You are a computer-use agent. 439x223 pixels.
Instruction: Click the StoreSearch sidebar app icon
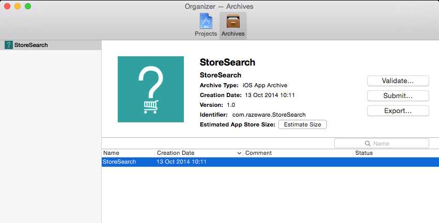9,45
